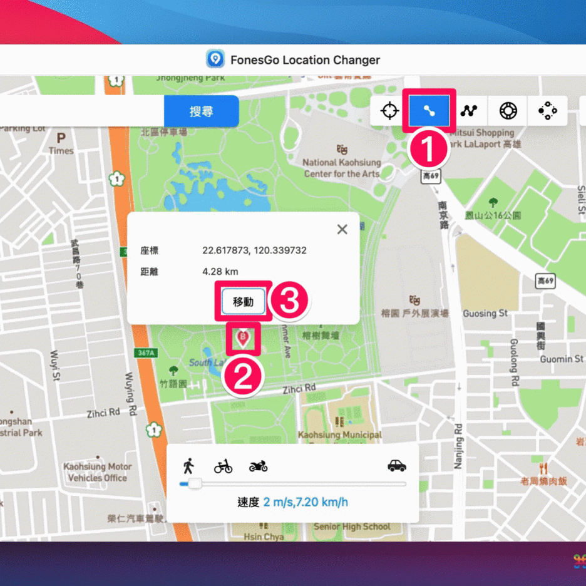Click the highlighted two-spot route mode icon
Screen dimensions: 586x586
pos(429,111)
